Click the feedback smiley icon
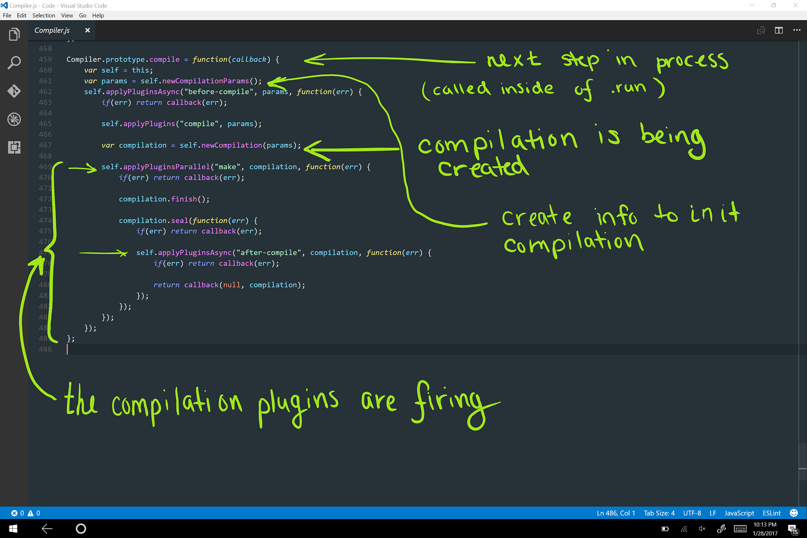 (794, 513)
